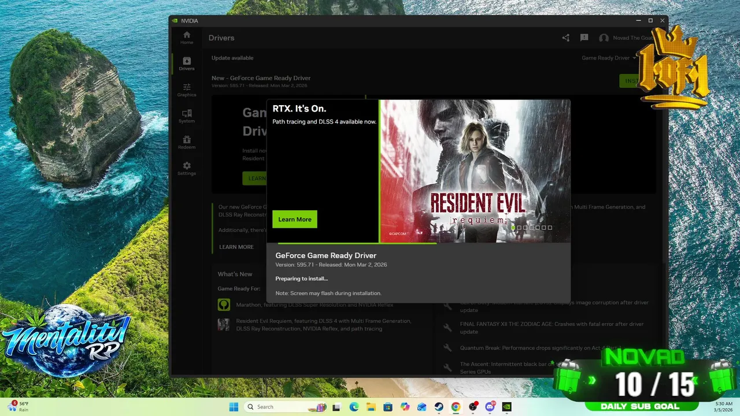The image size is (740, 416).
Task: Switch to Steam in the taskbar
Action: point(439,407)
